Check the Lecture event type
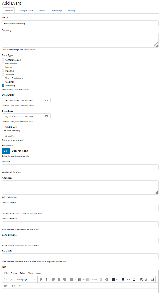Screen dimensions: 160x293 [x=3, y=67]
